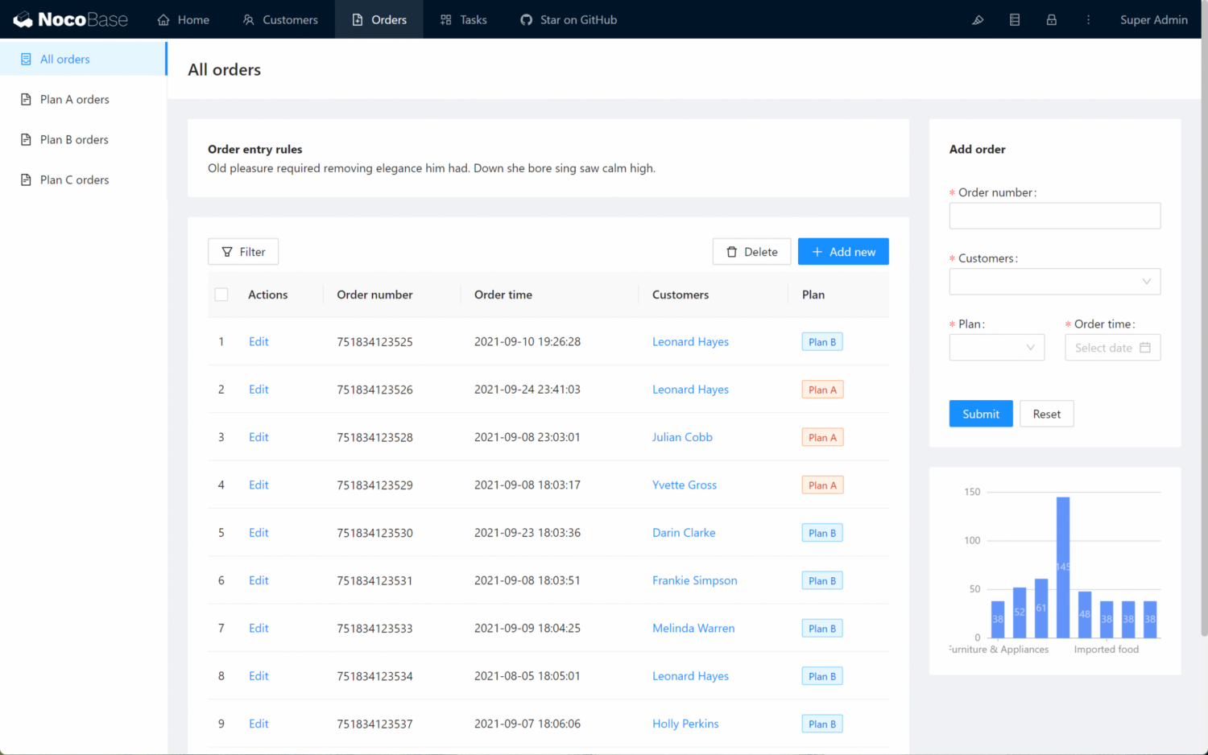Image resolution: width=1208 pixels, height=755 pixels.
Task: Open the collections database icon
Action: pyautogui.click(x=1015, y=19)
